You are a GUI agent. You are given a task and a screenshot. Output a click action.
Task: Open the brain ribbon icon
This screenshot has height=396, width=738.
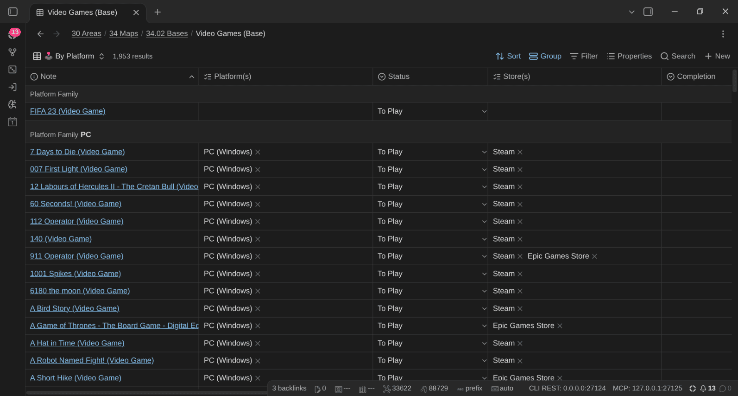pyautogui.click(x=13, y=104)
